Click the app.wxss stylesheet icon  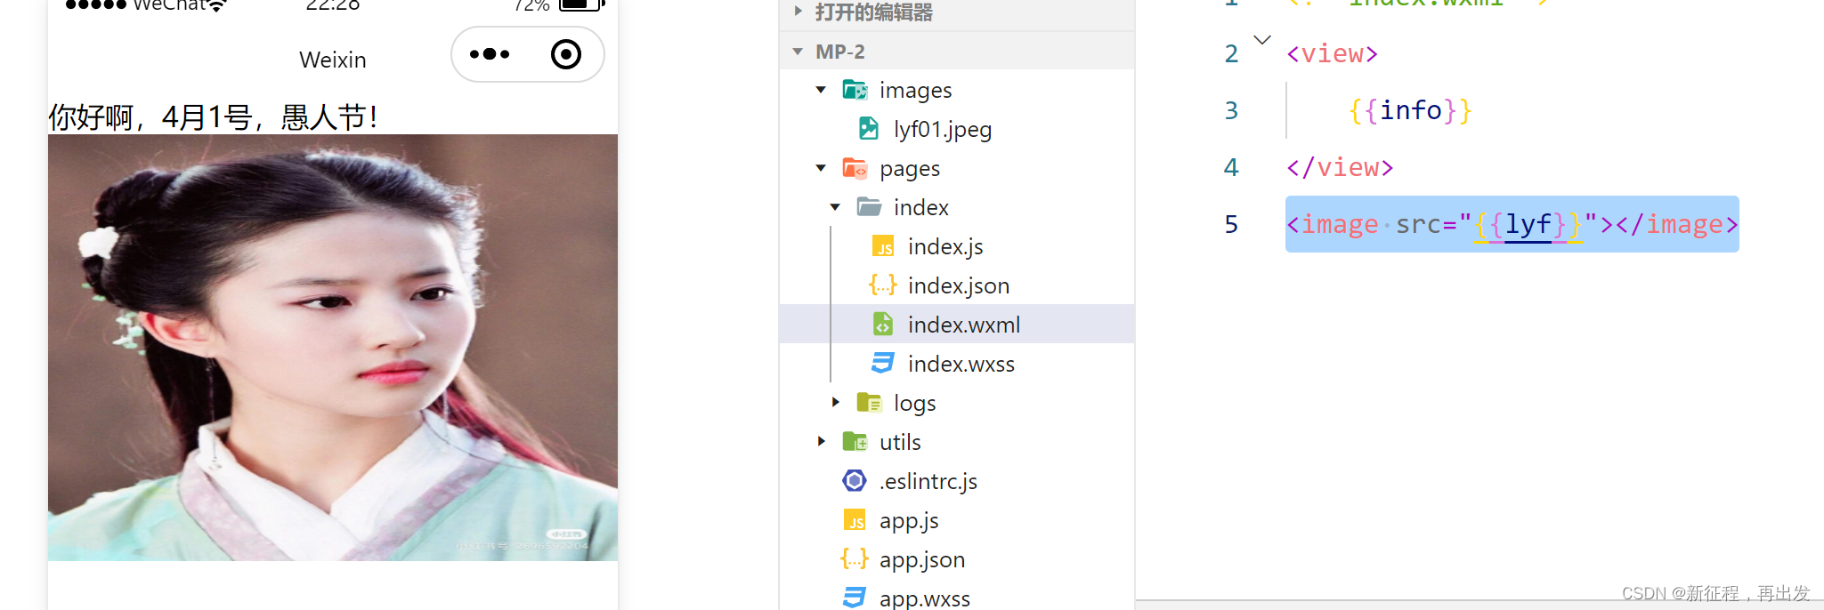855,598
